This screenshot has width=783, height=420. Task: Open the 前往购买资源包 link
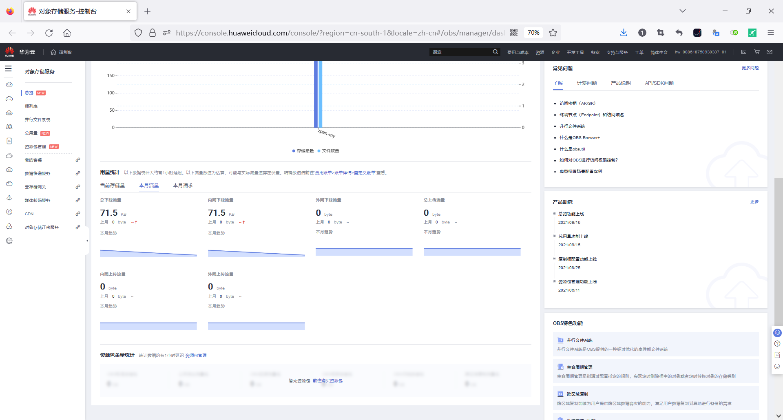(327, 381)
